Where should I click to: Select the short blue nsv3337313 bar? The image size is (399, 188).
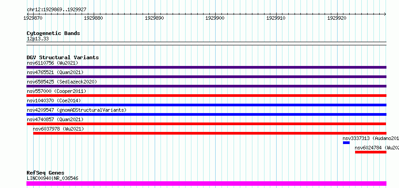pos(347,143)
